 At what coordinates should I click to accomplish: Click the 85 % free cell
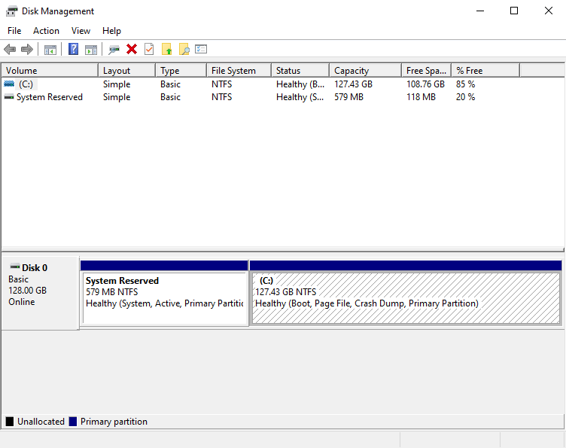tap(465, 84)
